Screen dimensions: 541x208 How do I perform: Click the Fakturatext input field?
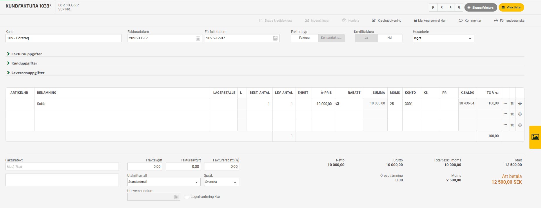[62, 167]
